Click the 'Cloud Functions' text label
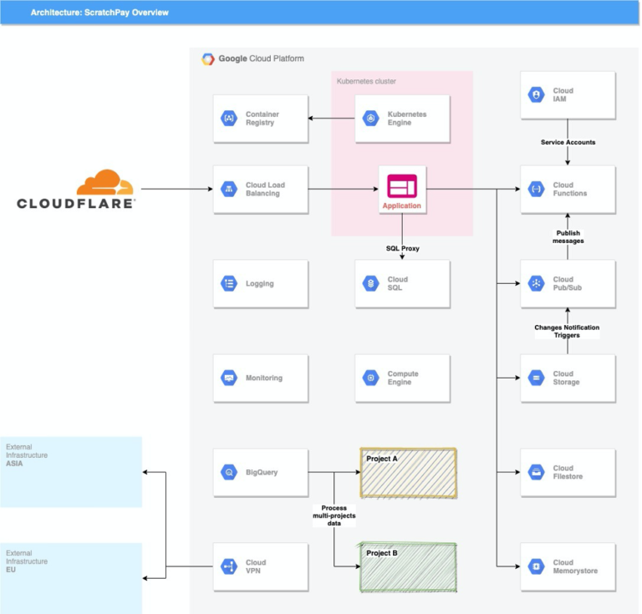Viewport: 642px width, 614px height. (x=569, y=189)
